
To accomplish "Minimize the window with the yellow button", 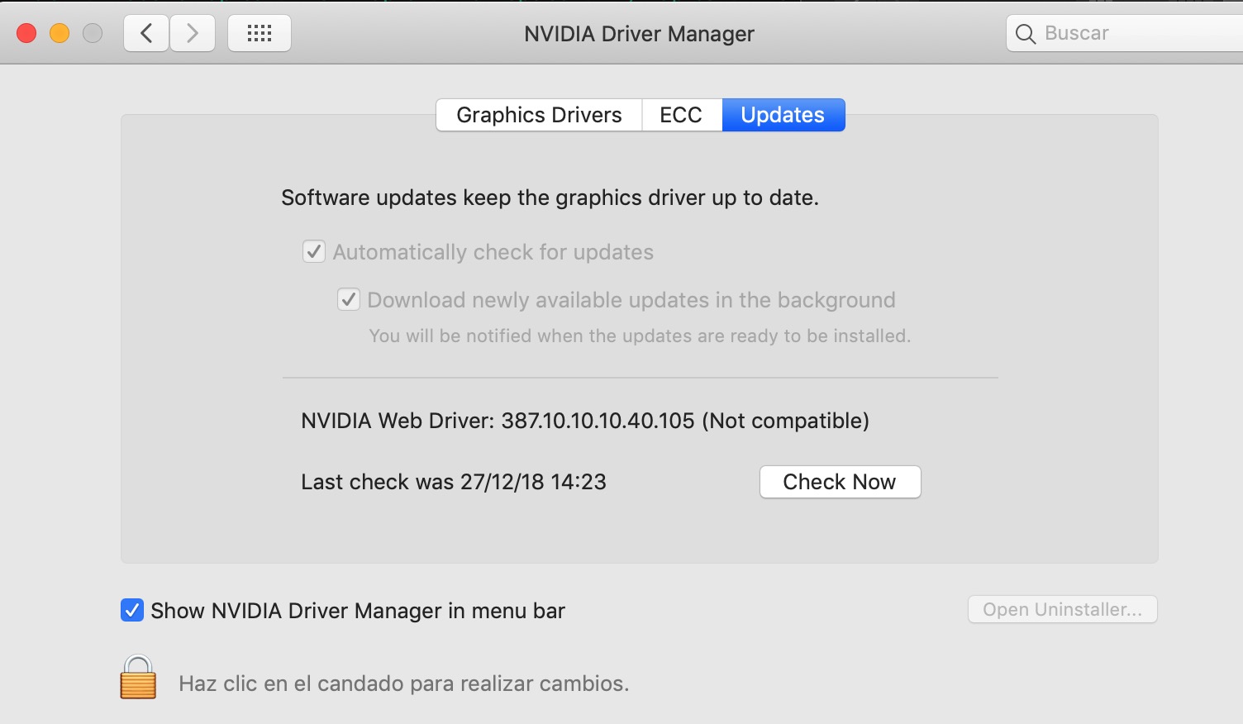I will 60,33.
